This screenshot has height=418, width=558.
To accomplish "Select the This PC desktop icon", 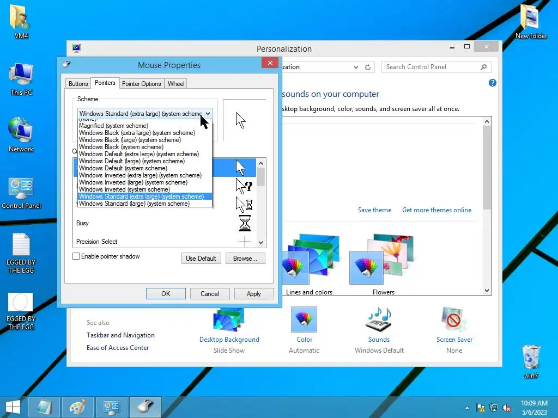I will [x=21, y=79].
